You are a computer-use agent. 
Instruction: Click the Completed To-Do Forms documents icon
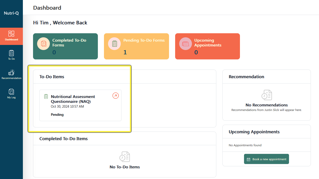43,44
